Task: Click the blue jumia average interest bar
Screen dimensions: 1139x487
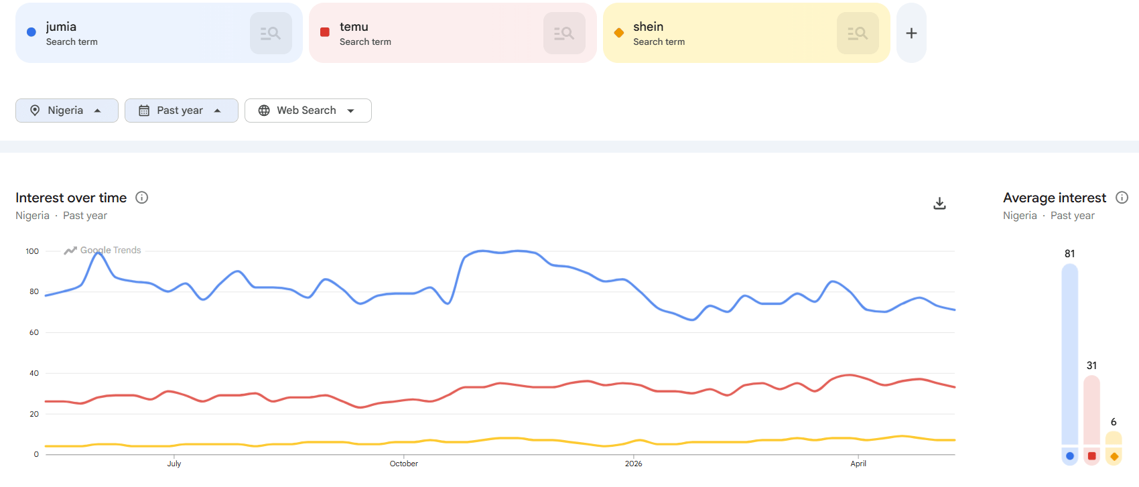Action: (1070, 354)
